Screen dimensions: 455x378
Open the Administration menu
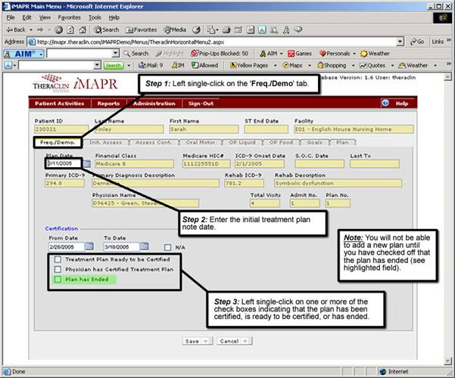pyautogui.click(x=154, y=104)
